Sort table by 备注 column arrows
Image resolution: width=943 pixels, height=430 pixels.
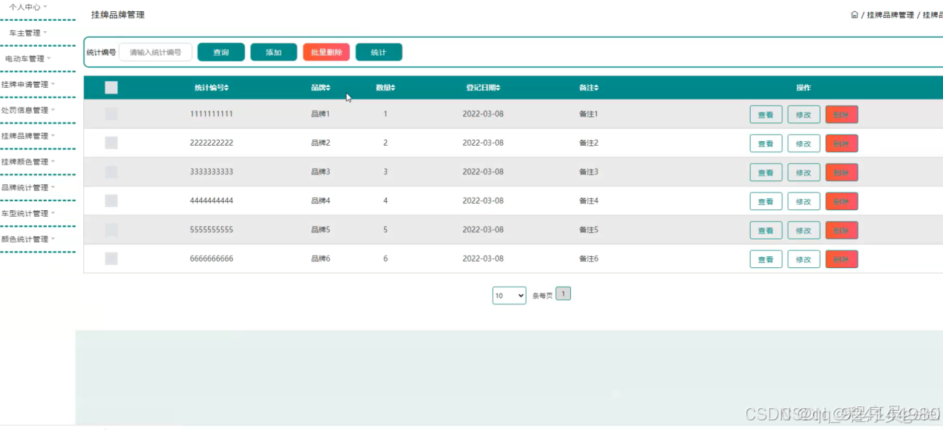click(x=596, y=88)
